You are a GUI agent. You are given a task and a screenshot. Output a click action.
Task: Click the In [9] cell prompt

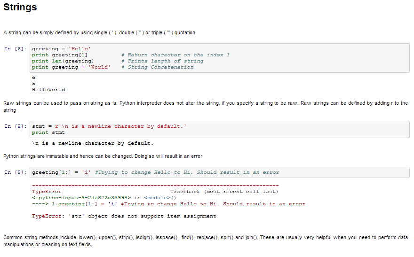(x=15, y=172)
